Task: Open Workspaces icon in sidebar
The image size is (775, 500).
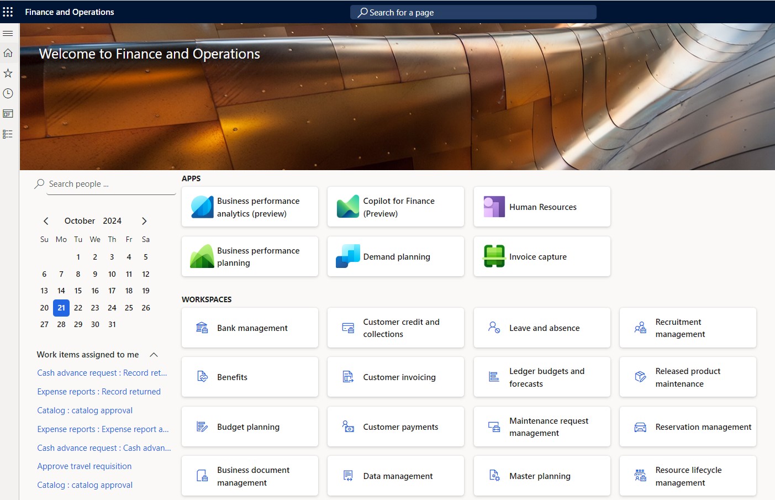Action: tap(8, 114)
